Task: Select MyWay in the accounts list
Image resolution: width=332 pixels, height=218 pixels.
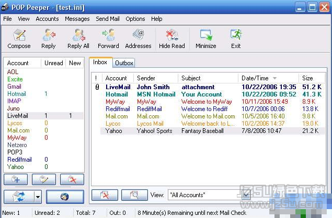Action: 17,138
